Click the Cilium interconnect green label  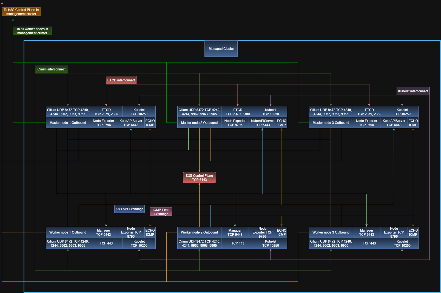pos(51,69)
